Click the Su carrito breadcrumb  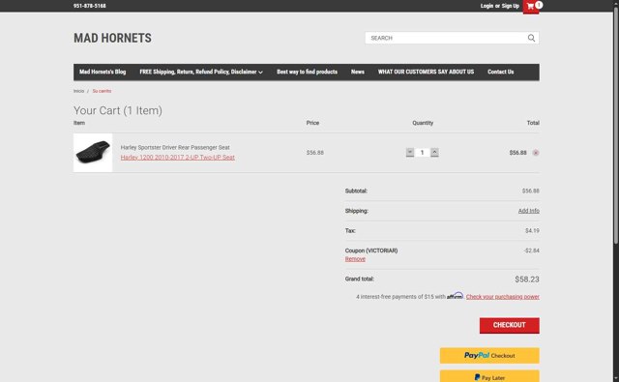point(102,91)
